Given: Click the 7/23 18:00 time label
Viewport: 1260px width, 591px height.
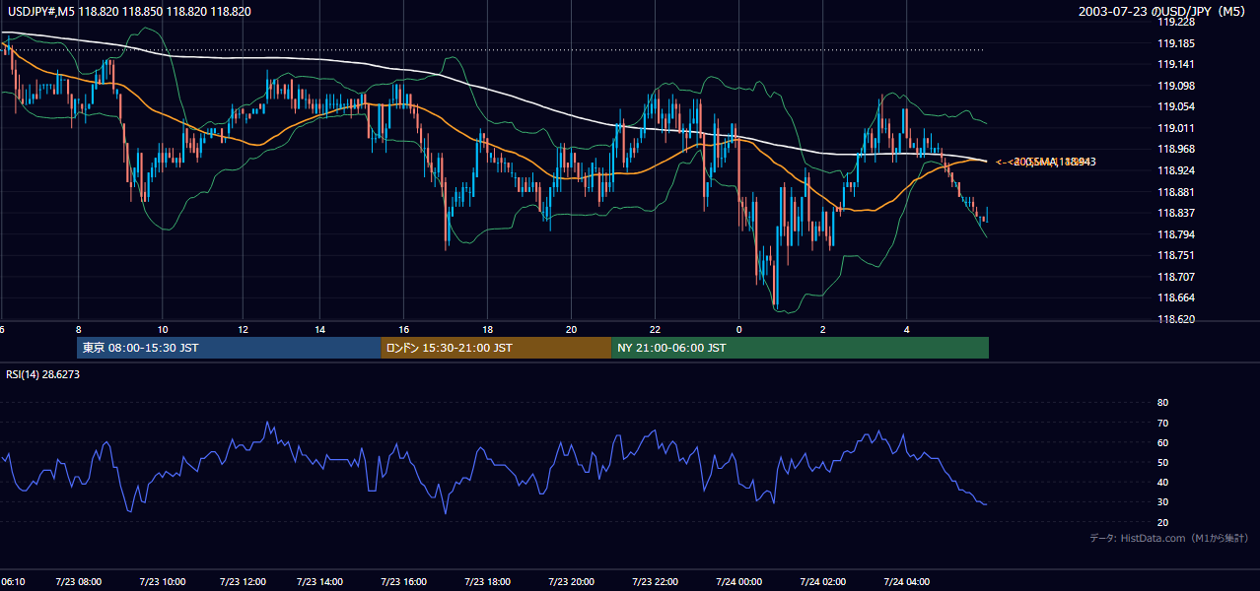Looking at the screenshot, I should tap(487, 581).
